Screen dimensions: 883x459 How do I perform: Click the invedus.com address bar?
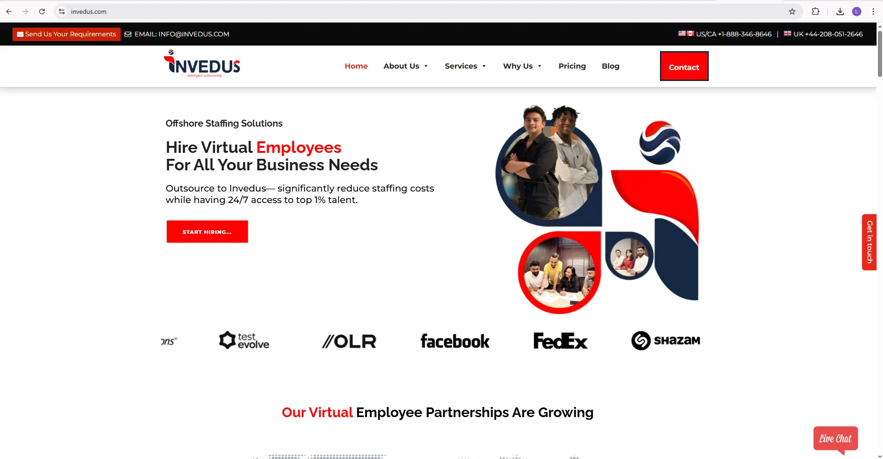point(415,12)
